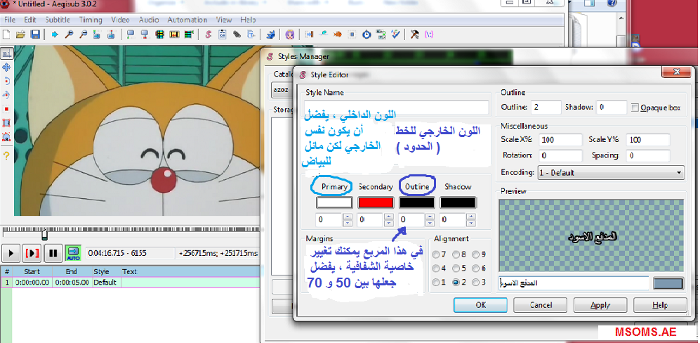Open the Subtitle menu

(58, 20)
